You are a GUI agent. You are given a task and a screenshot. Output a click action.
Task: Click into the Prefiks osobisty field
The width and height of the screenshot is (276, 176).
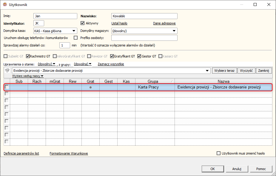click(144, 38)
